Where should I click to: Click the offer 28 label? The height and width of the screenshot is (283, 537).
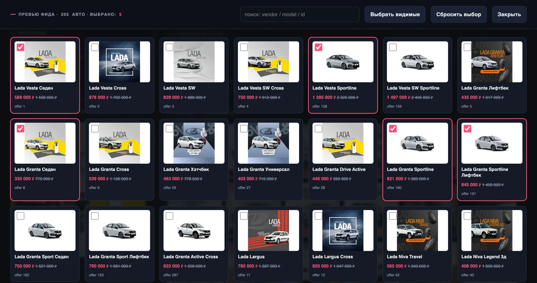(319, 188)
